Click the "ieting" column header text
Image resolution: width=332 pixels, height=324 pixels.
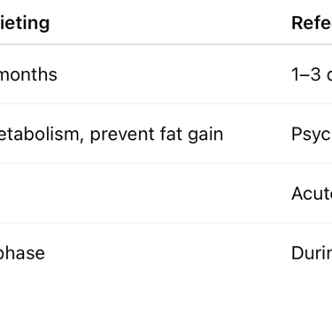(x=25, y=23)
